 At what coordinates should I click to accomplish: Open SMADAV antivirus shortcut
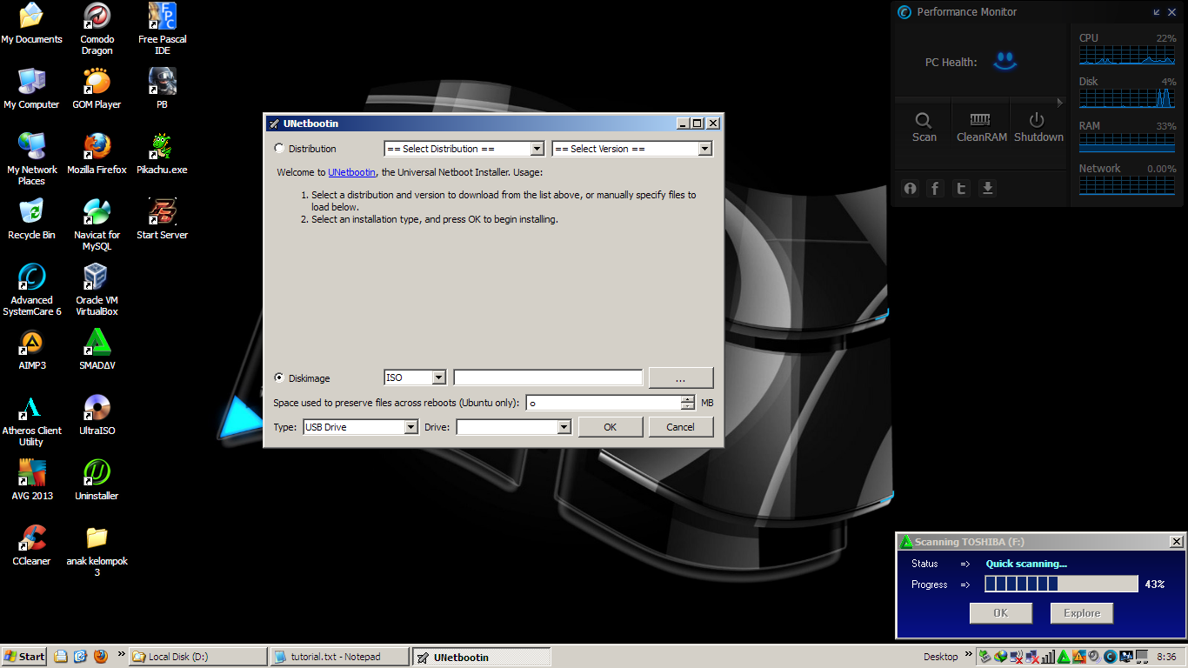click(x=97, y=349)
